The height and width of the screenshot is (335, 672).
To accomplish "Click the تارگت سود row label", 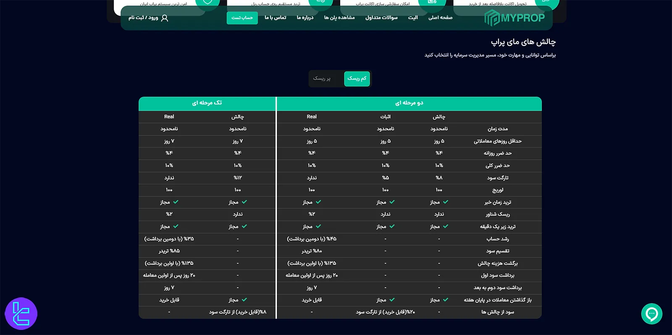I will pyautogui.click(x=498, y=178).
